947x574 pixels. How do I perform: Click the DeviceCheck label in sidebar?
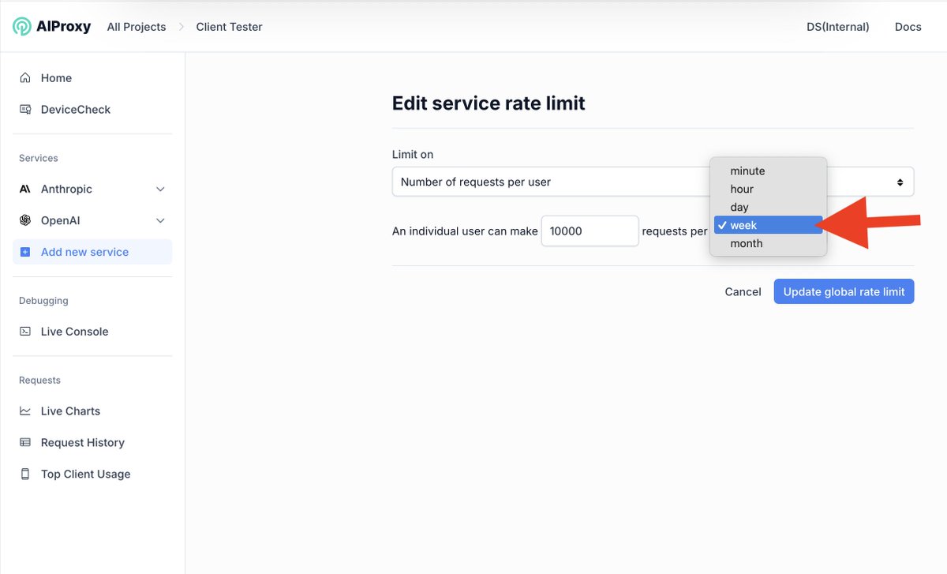click(x=76, y=110)
